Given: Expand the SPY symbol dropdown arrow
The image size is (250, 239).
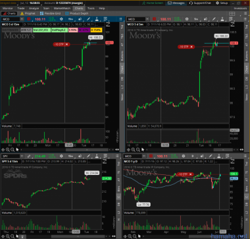Looking at the screenshot, I should [22, 156].
